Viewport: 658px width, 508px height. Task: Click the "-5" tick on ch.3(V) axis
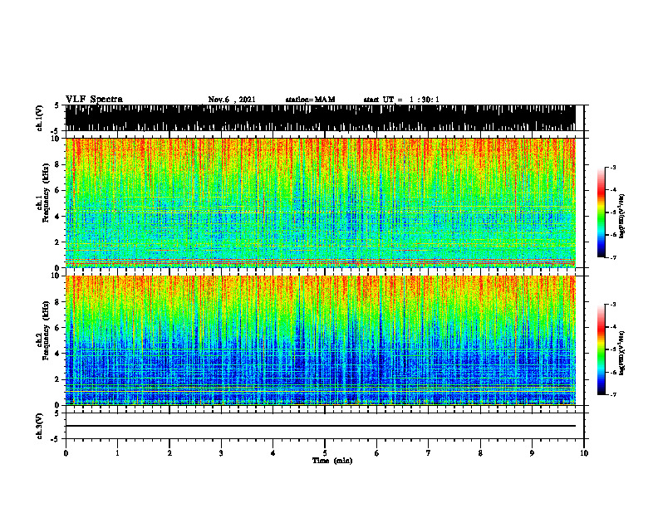click(56, 439)
